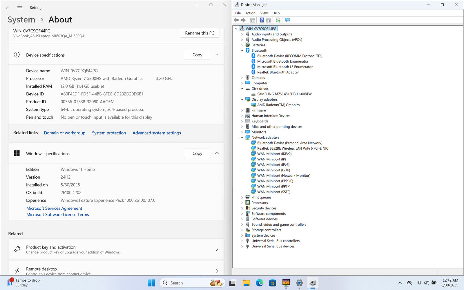This screenshot has width=464, height=290.
Task: Go back in the Settings window
Action: [8, 8]
